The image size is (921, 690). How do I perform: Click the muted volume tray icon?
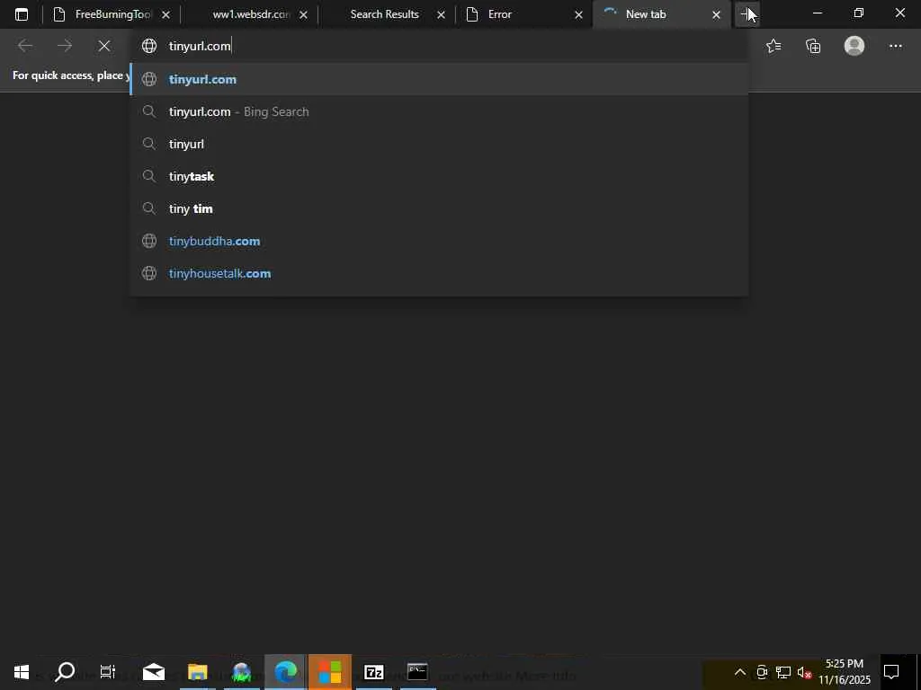point(804,672)
